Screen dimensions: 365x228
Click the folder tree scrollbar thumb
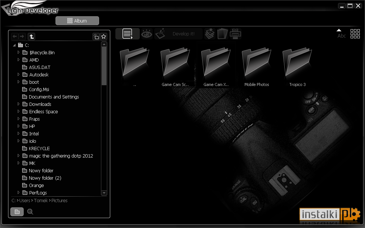(x=104, y=66)
